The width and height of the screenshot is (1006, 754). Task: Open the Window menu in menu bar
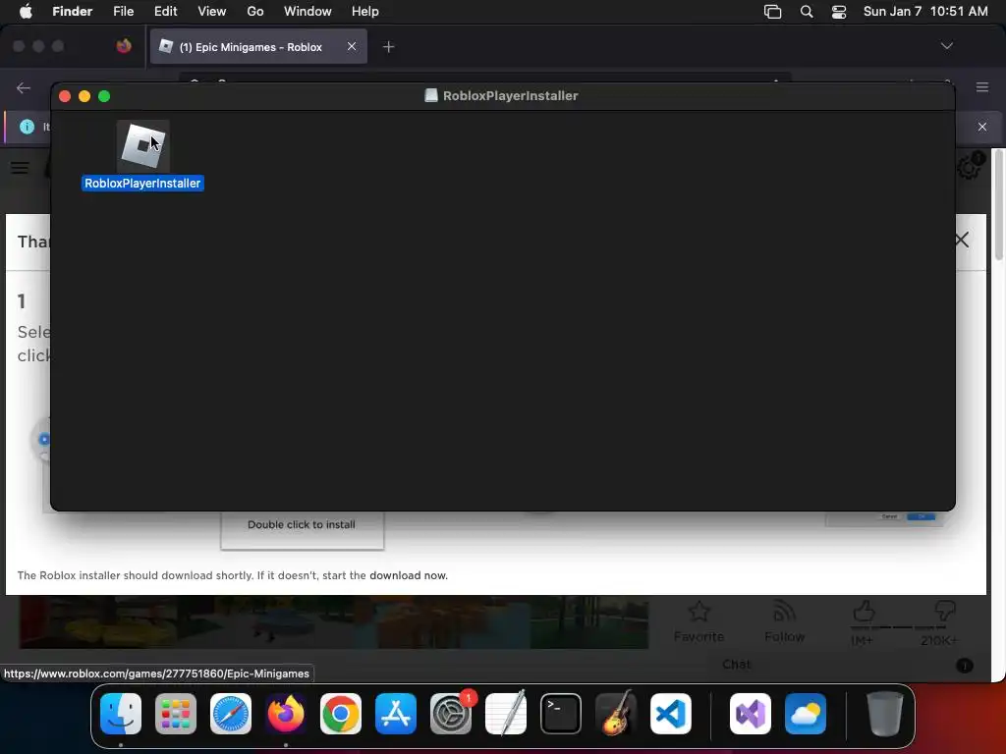[x=307, y=12]
